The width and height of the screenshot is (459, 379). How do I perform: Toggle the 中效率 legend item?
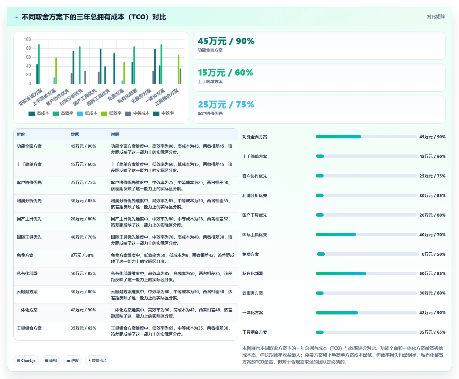[x=164, y=113]
